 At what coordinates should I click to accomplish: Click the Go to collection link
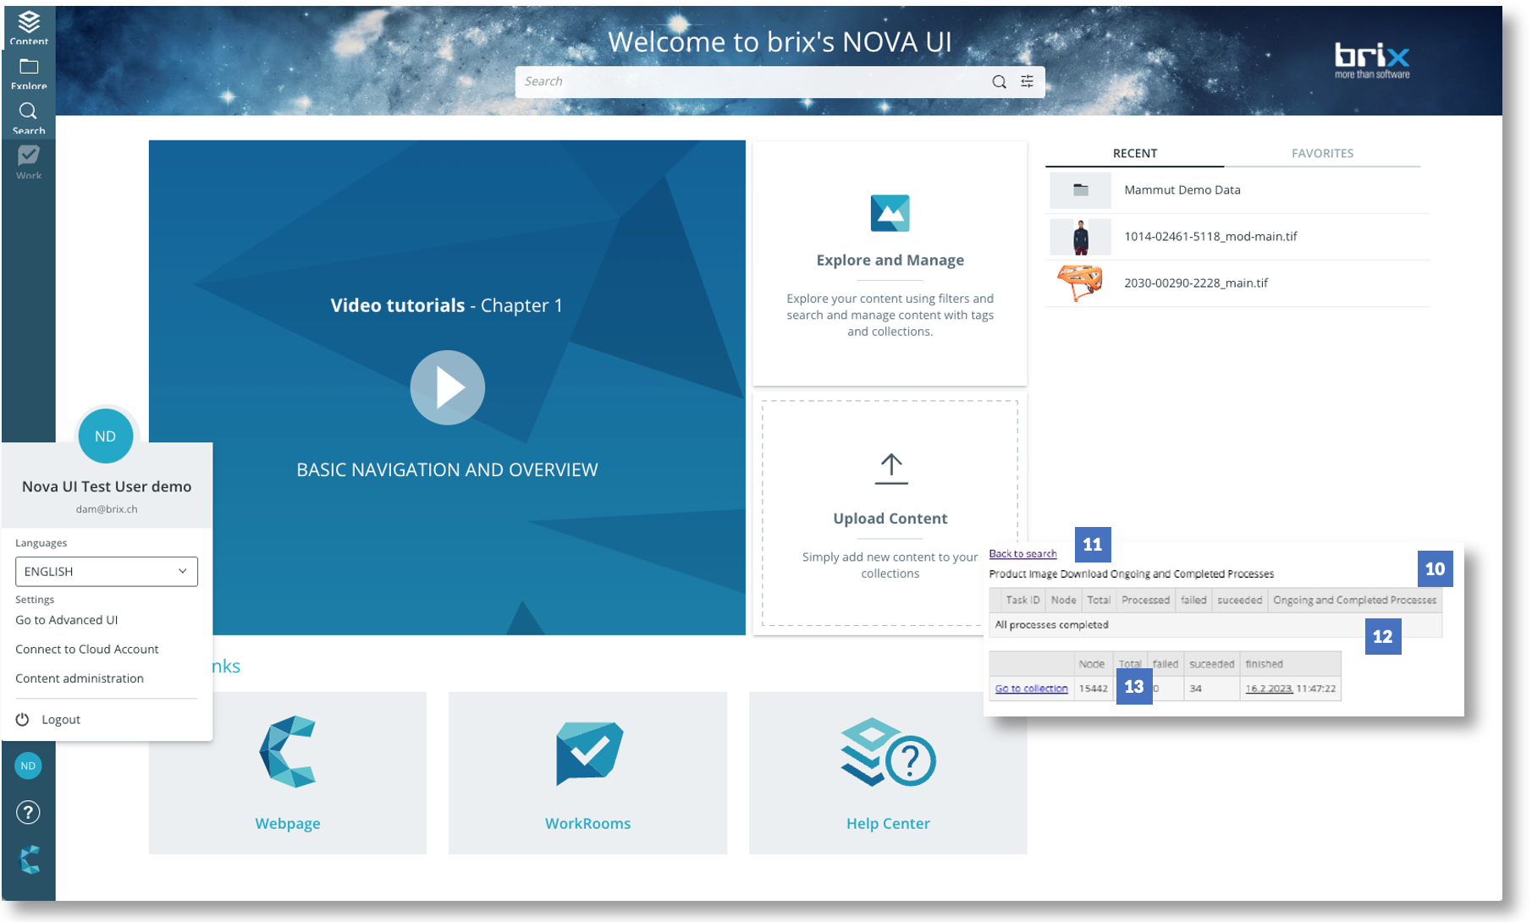click(x=1031, y=689)
